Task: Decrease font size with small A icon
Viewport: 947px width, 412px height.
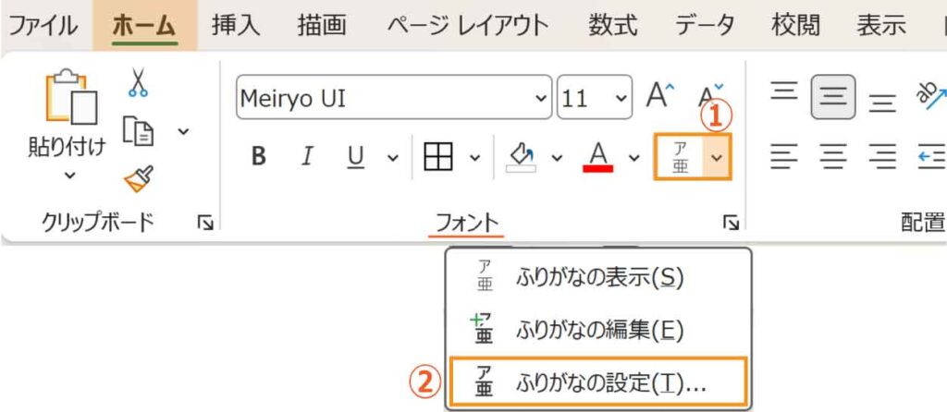Action: tap(711, 95)
